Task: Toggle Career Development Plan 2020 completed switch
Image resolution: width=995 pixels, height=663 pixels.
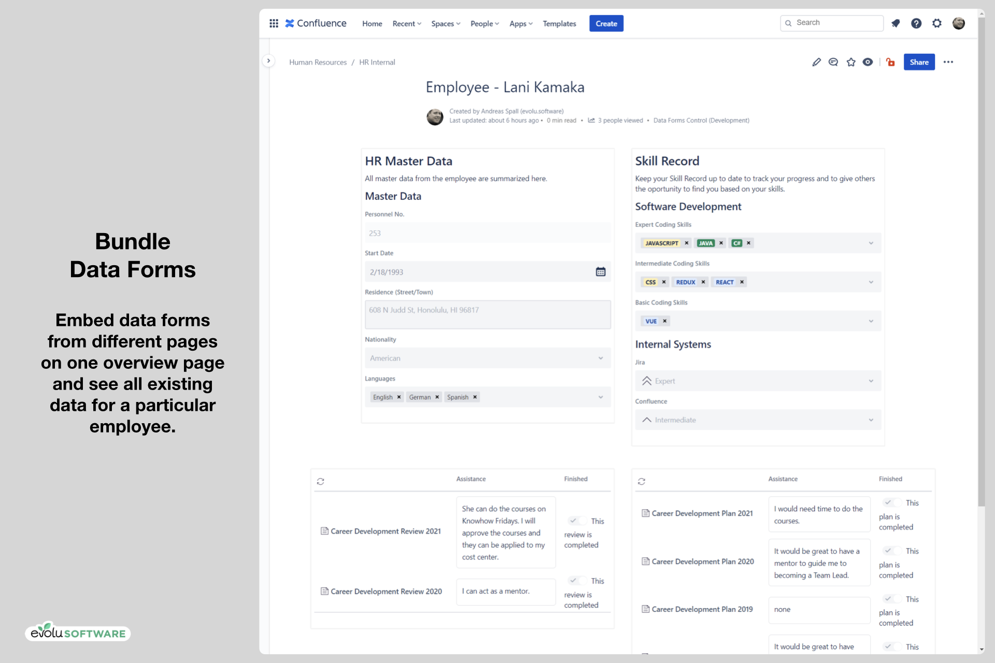Action: (x=892, y=551)
